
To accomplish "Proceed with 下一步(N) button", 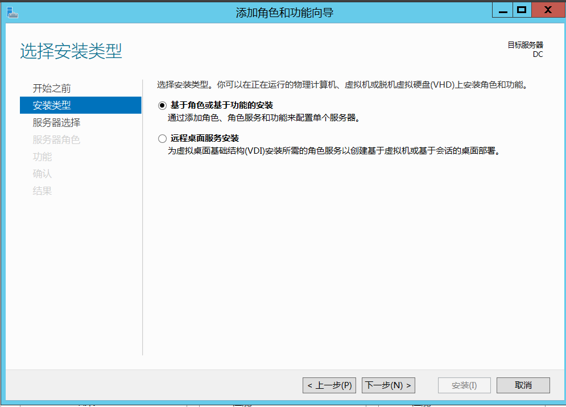I will point(389,385).
